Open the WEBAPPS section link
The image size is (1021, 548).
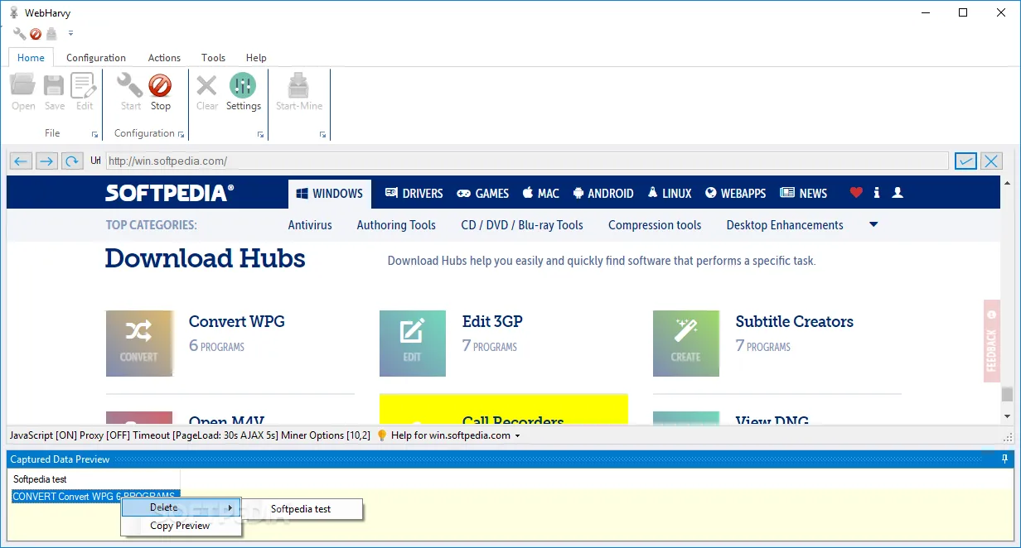736,193
